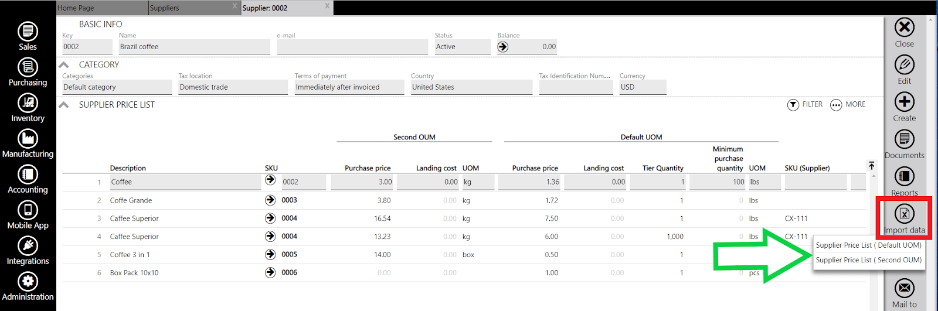Click the SKU (Supplier) column header
This screenshot has width=938, height=311.
pyautogui.click(x=807, y=168)
